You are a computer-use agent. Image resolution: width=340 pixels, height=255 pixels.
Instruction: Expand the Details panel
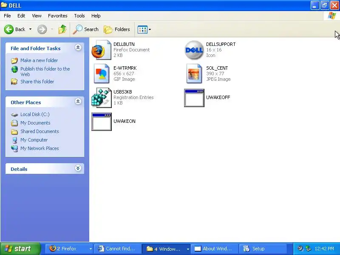[x=78, y=168]
